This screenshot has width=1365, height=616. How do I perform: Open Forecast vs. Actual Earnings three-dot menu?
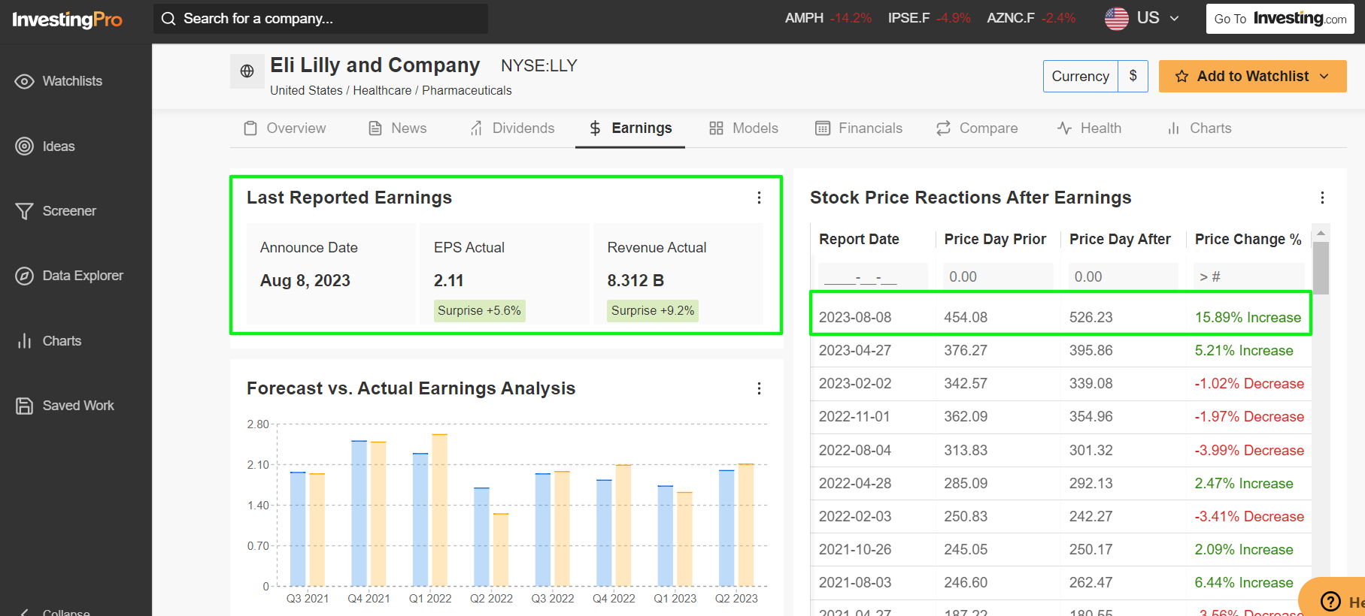pos(759,388)
